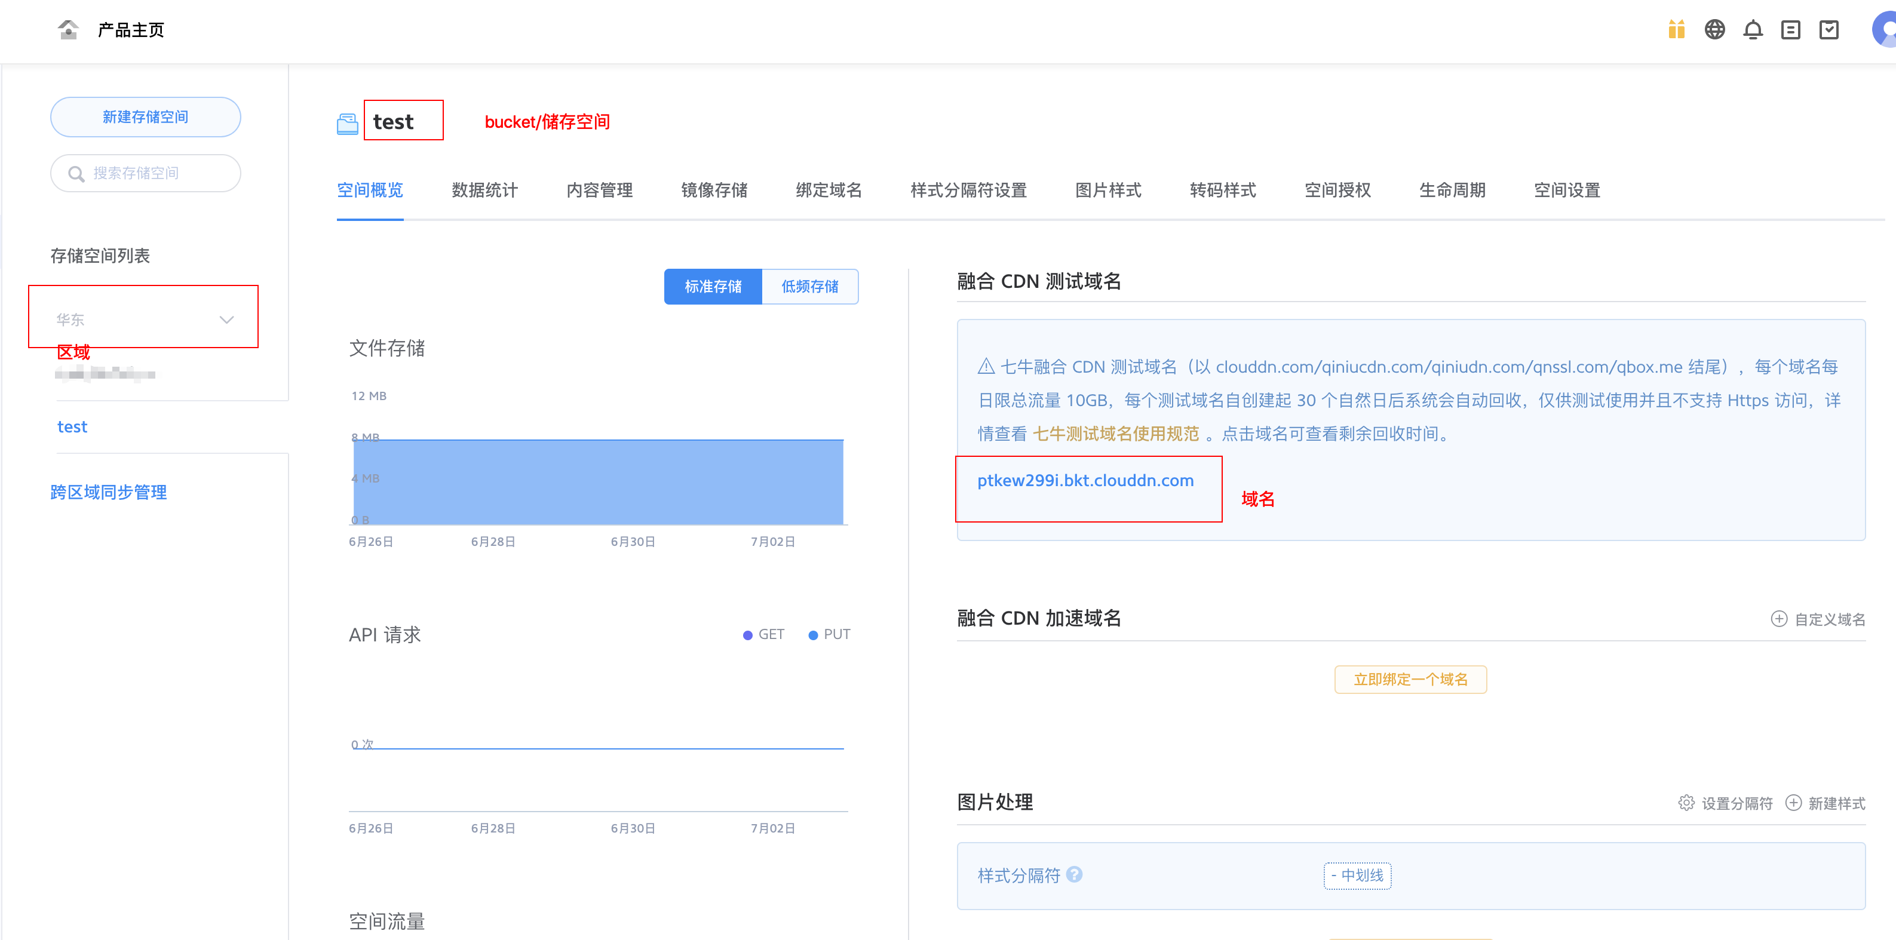Screen dimensions: 1896x940
Task: Click the gear icon beside 设置分隔符
Action: click(x=1686, y=803)
